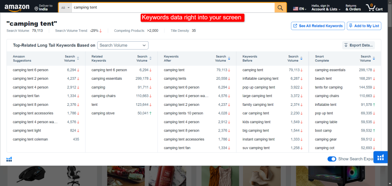Image resolution: width=392 pixels, height=186 pixels.
Task: Click into the camping tent search field
Action: [173, 8]
